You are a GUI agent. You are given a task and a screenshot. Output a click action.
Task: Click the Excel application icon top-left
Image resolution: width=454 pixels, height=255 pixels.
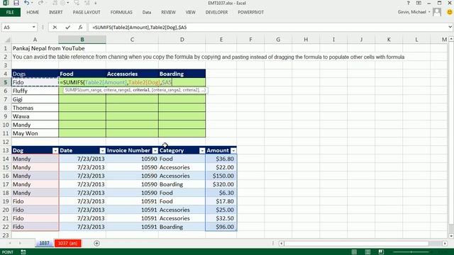(6, 3)
